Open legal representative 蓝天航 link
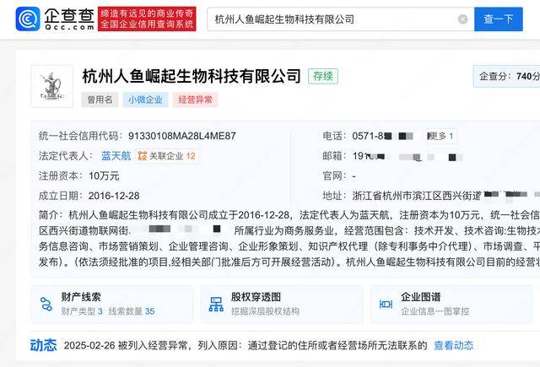Screen dimensions: 540x367 coord(116,156)
